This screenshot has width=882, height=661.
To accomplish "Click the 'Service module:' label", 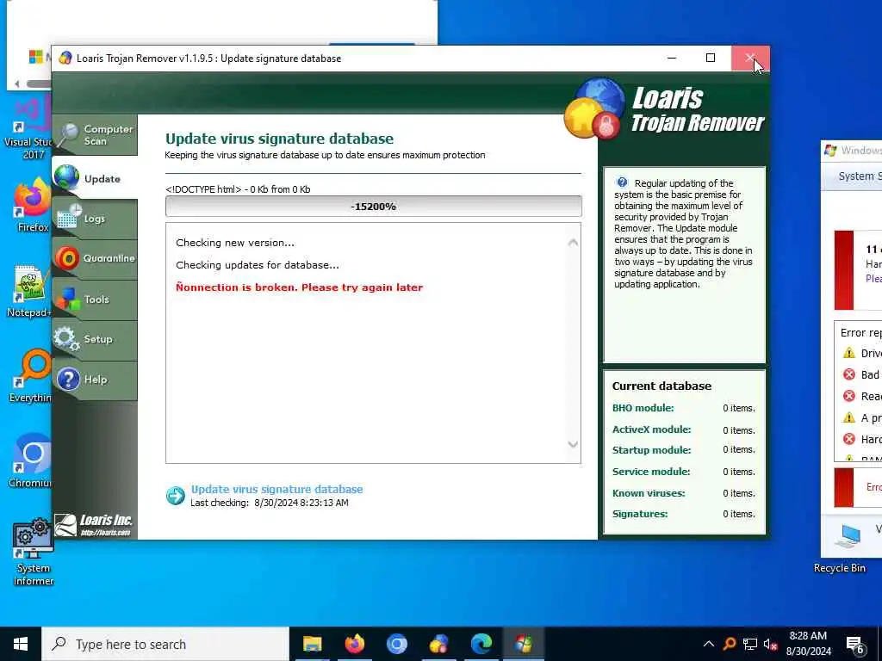I will 651,472.
